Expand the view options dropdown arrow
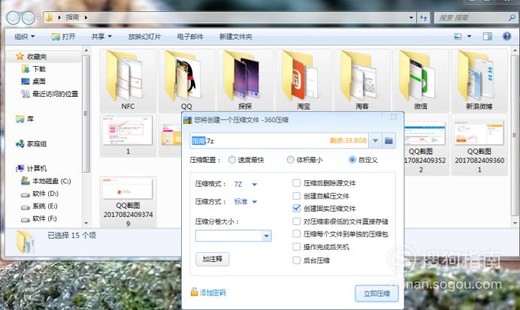The image size is (520, 310). [469, 36]
